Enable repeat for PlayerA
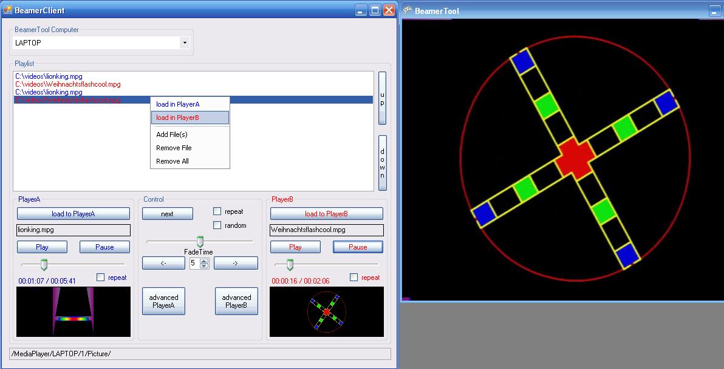 (x=101, y=278)
